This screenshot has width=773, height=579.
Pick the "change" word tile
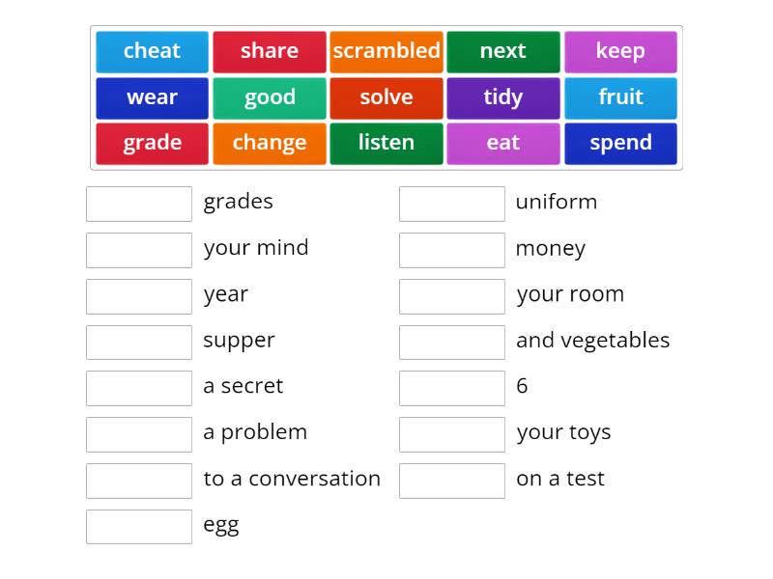pos(270,143)
